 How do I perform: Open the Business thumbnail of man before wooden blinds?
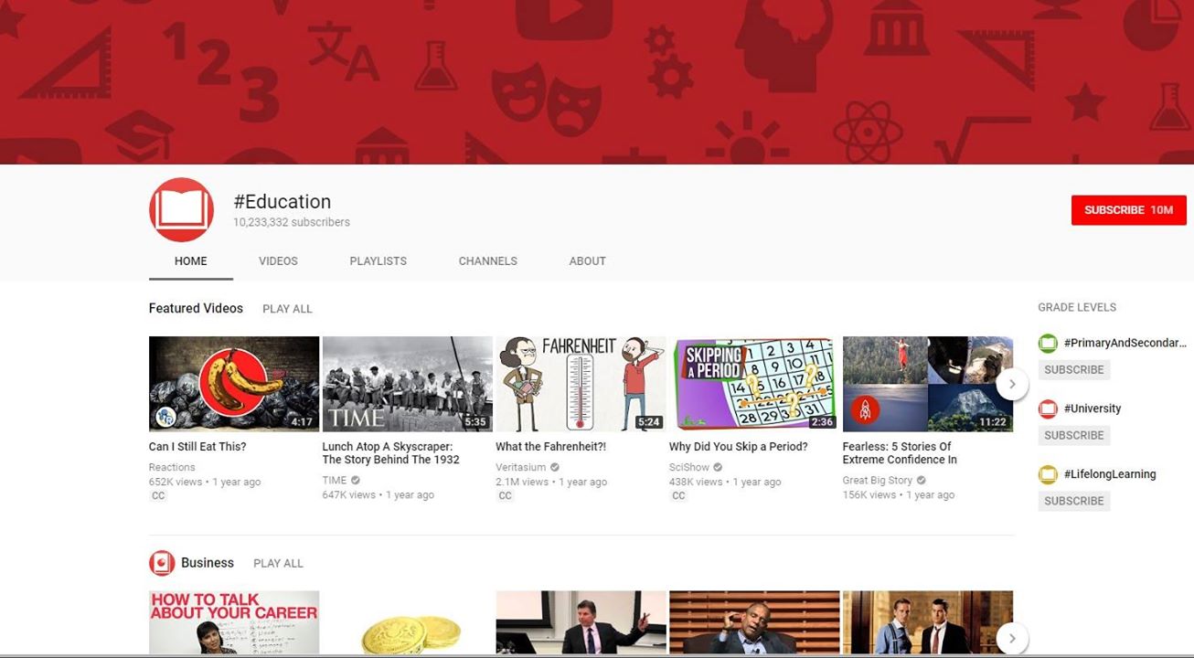(754, 622)
